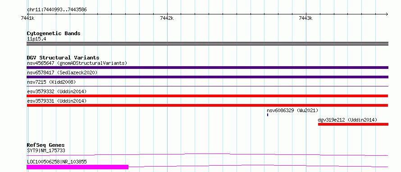Click the nsv4565647 gnomAD structural variant bar
401x172 pixels.
(x=207, y=68)
